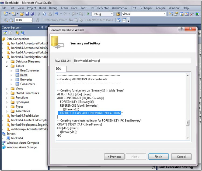Click the New Project toolbar icon
The image size is (202, 171).
coord(6,14)
